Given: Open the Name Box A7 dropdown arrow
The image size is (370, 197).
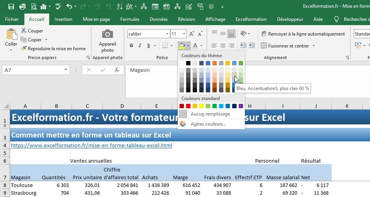Looking at the screenshot, I should click(66, 70).
